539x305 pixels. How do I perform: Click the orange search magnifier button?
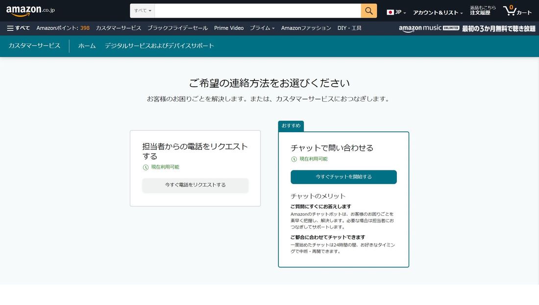(x=369, y=11)
